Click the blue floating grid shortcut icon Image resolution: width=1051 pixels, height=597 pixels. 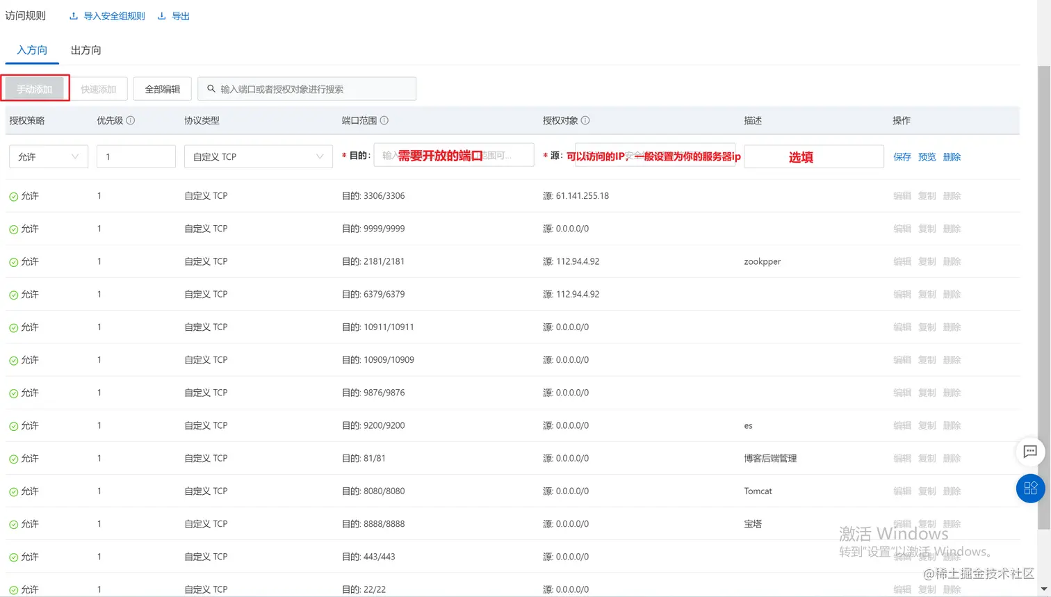click(x=1030, y=488)
